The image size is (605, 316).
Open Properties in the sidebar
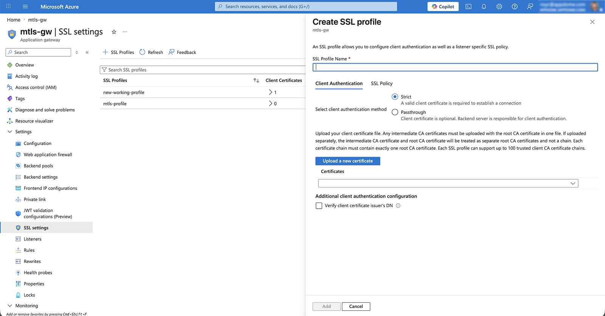pos(34,284)
